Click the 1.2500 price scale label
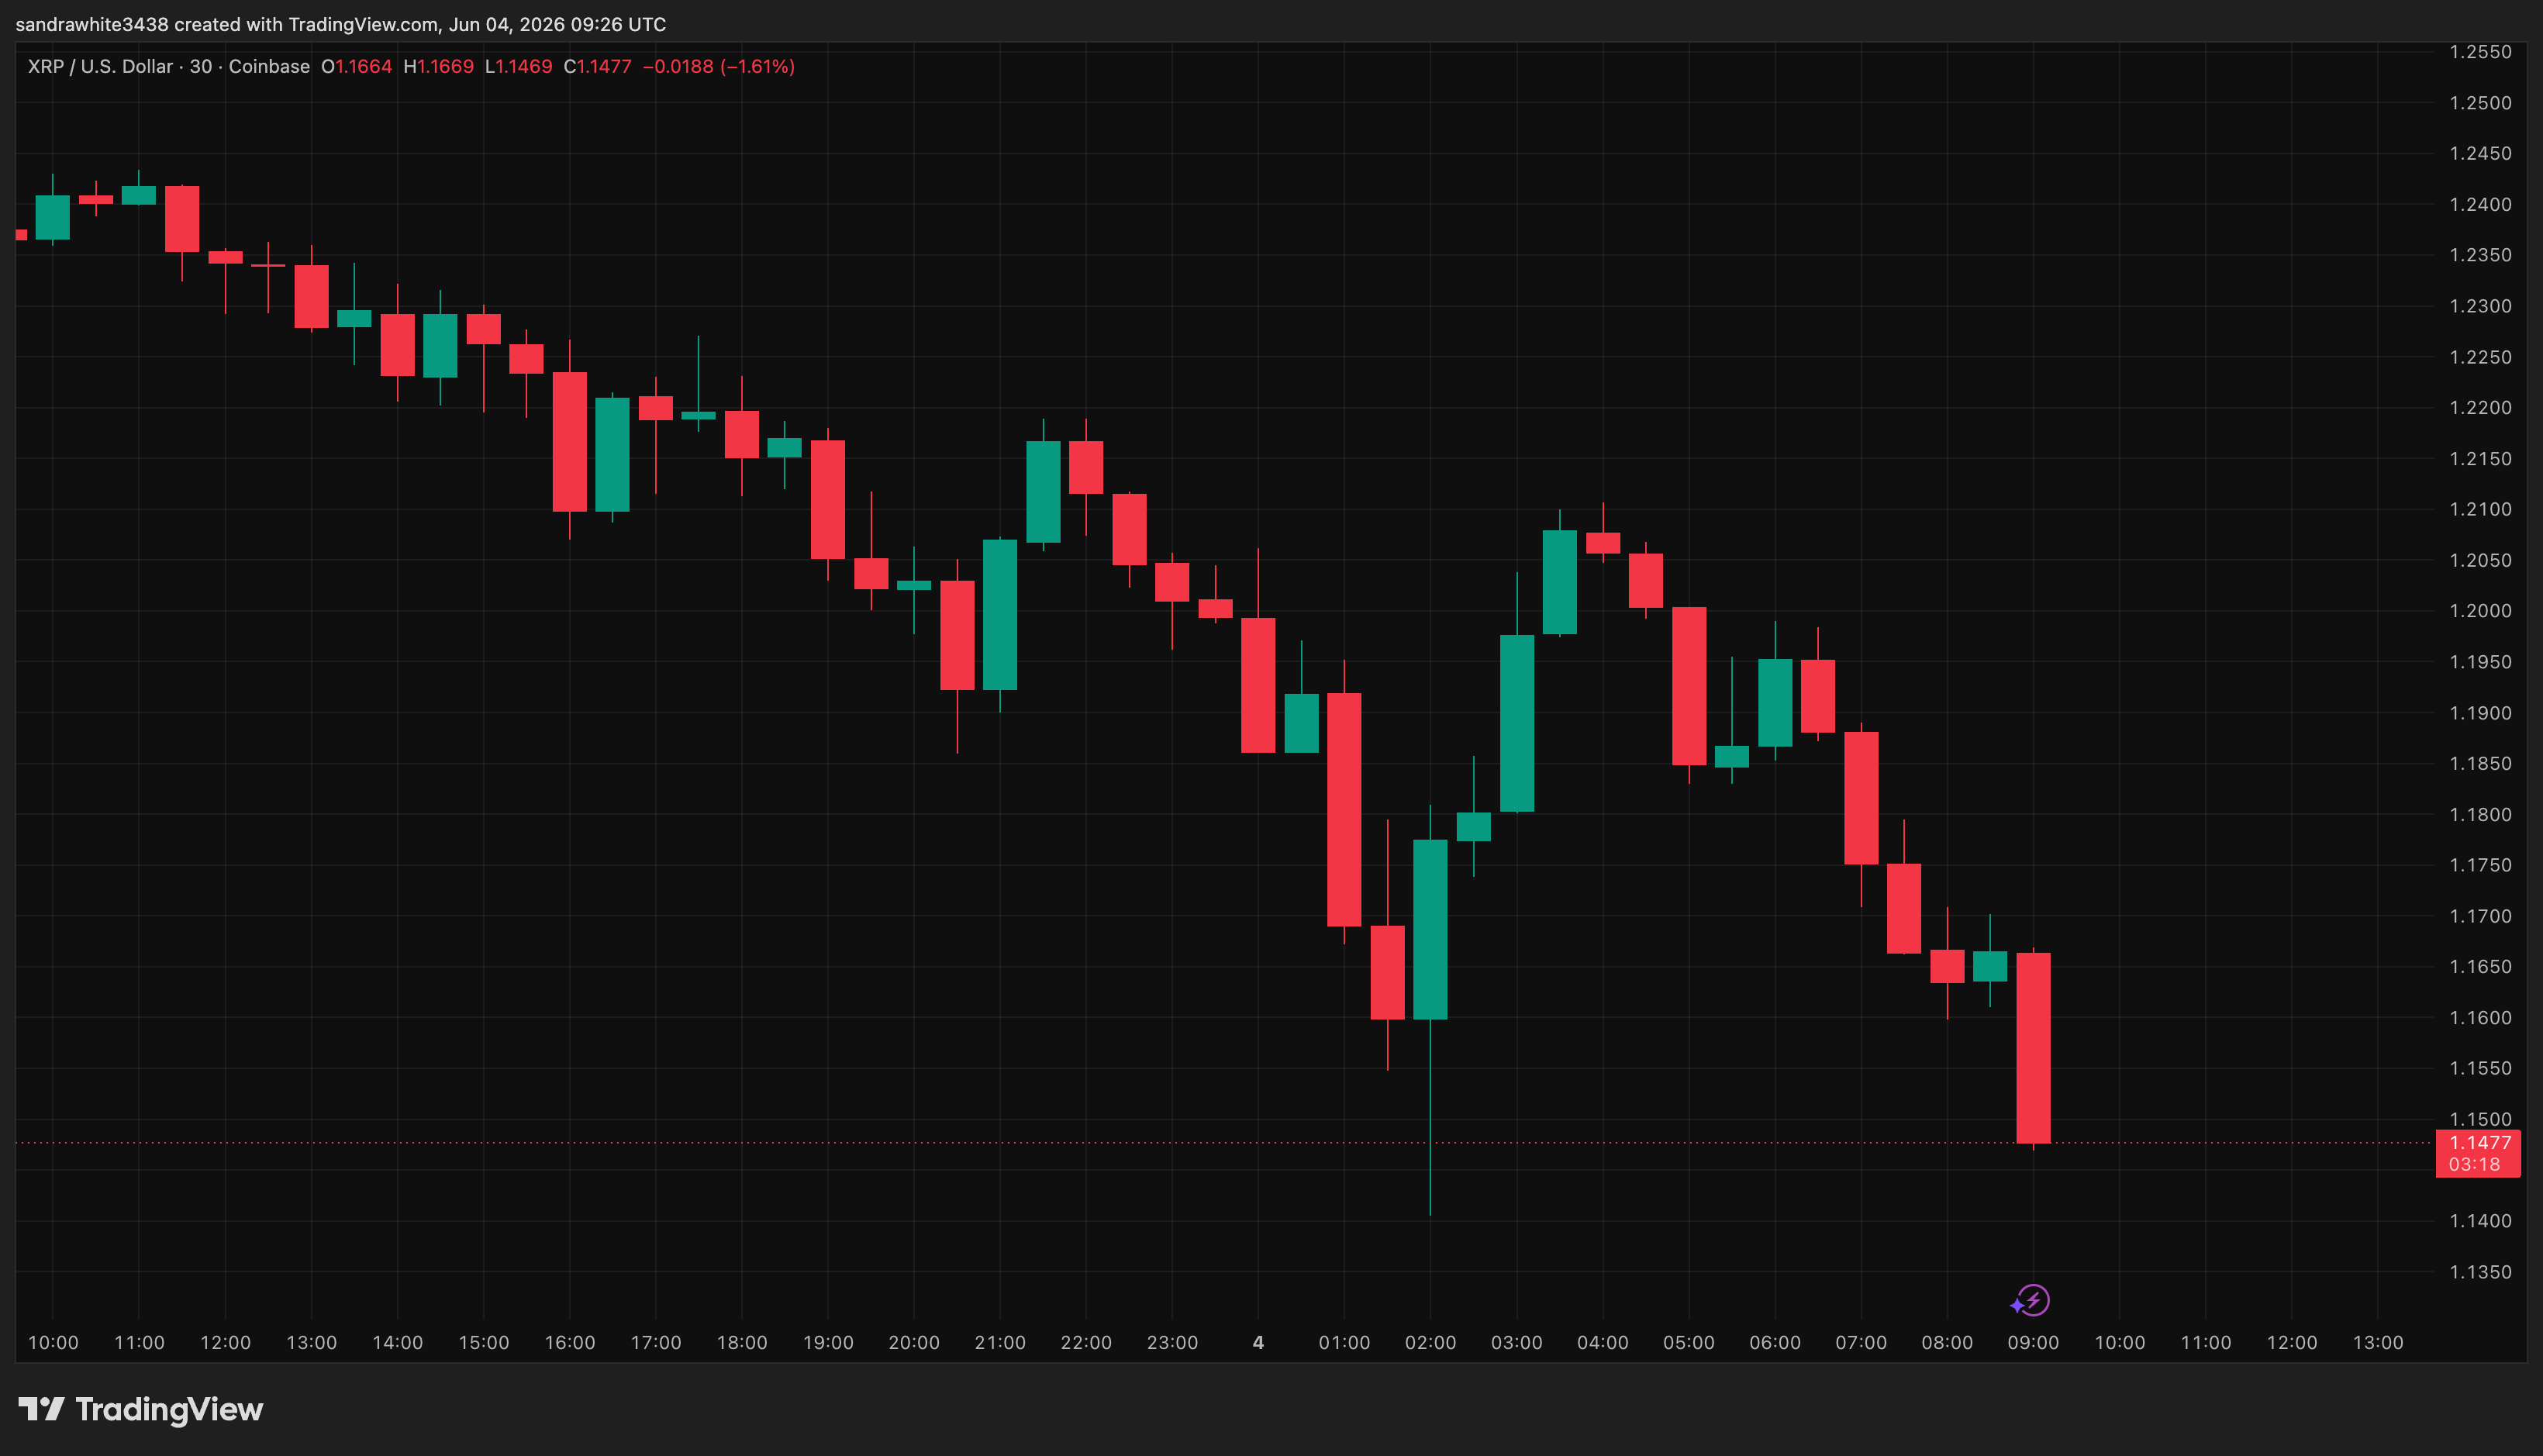The image size is (2543, 1456). [2480, 103]
